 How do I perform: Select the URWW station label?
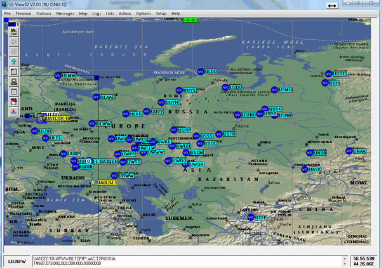126,176
